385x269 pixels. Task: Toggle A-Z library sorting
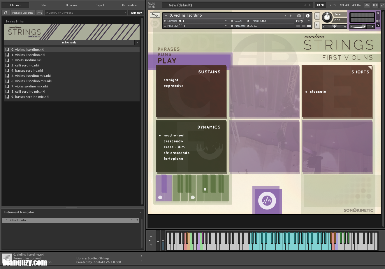(x=40, y=13)
